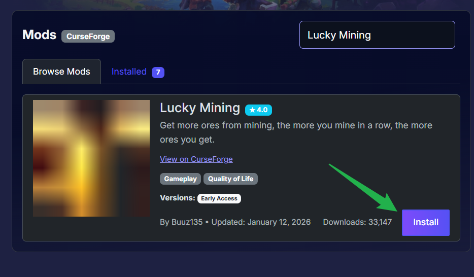Click the Mods section heading
Screen dimensions: 474x277
[39, 34]
